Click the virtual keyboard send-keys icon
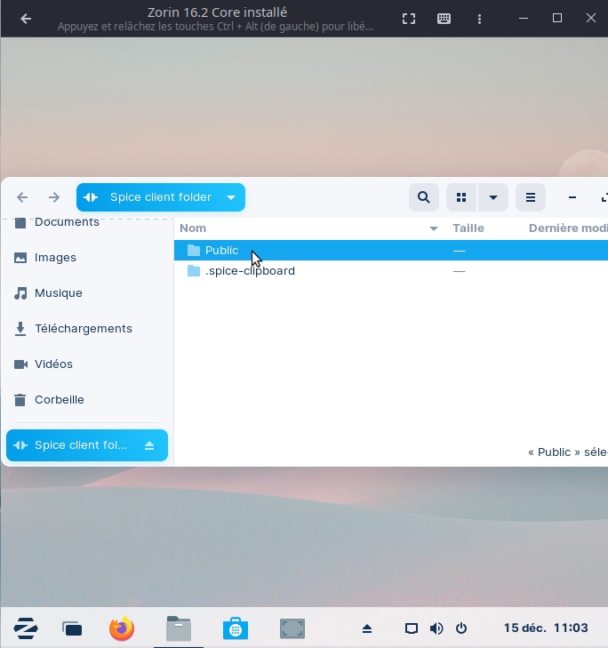608x648 pixels. click(444, 19)
